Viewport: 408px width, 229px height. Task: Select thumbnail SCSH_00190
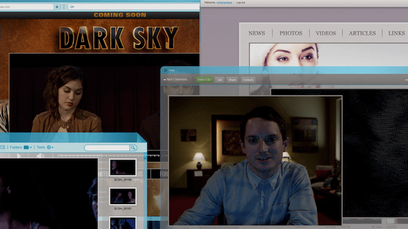click(122, 167)
